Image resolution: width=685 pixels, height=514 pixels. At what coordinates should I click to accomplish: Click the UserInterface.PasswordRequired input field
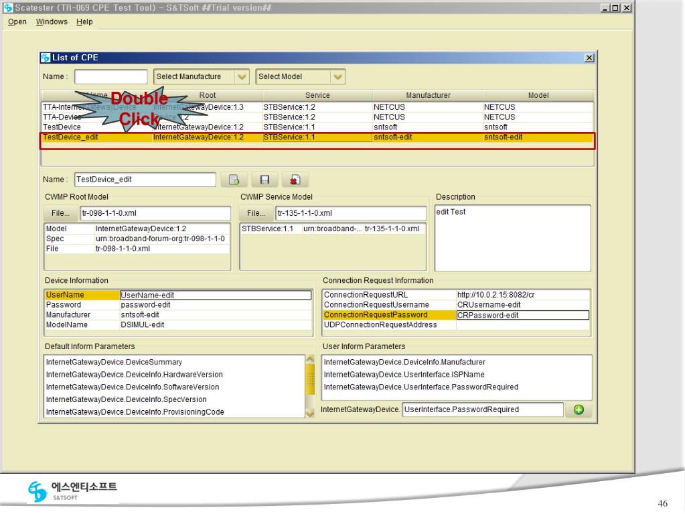(x=483, y=409)
